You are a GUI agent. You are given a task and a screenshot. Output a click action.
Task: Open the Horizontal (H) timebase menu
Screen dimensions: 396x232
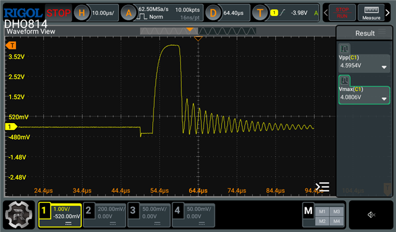pos(82,12)
